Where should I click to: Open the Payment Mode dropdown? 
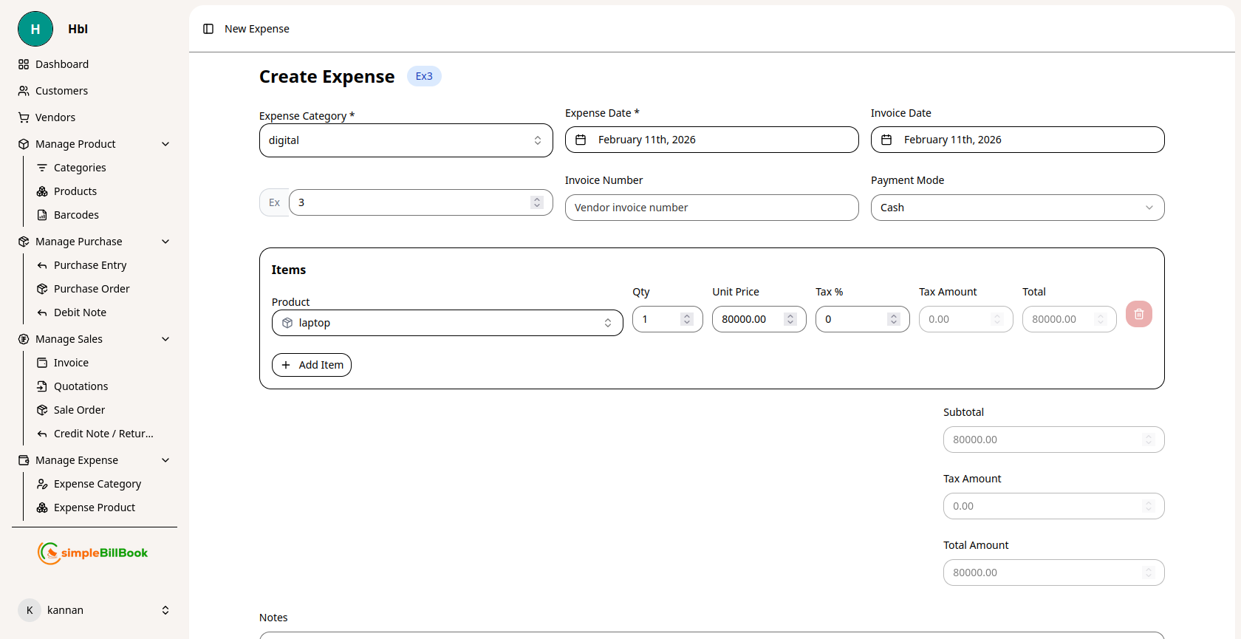(1017, 208)
